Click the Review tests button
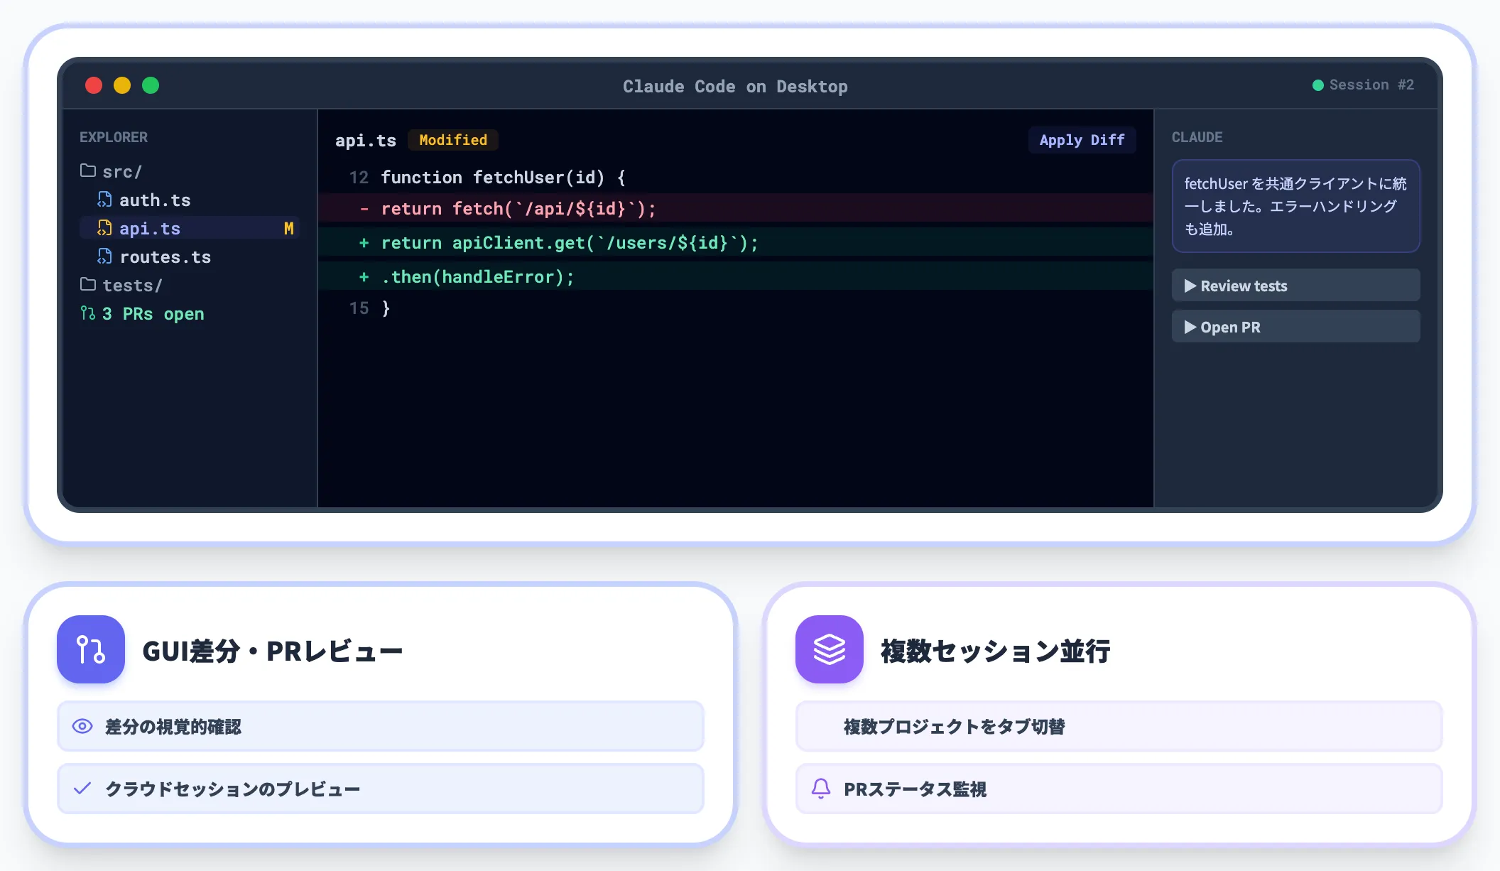Viewport: 1500px width, 871px height. [1295, 286]
